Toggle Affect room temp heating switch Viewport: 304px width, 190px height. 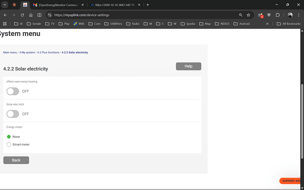(x=13, y=91)
